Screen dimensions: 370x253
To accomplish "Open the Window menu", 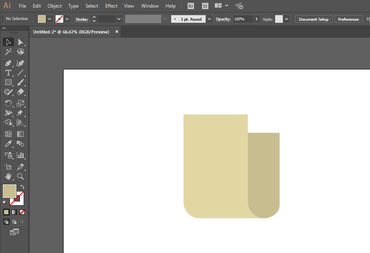I will (x=150, y=6).
